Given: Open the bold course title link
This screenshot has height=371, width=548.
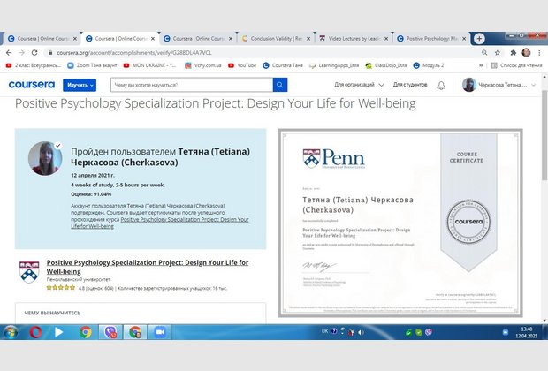Looking at the screenshot, I should click(x=147, y=267).
